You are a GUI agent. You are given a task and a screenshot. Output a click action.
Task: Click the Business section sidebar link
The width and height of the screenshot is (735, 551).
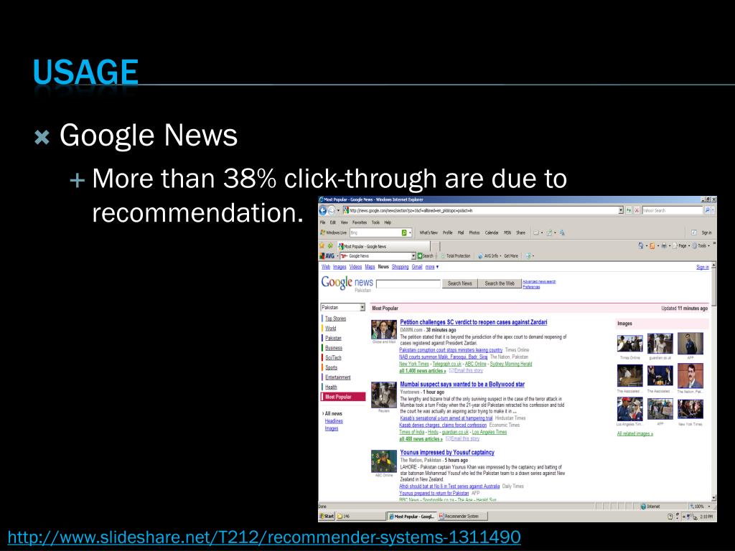(334, 348)
